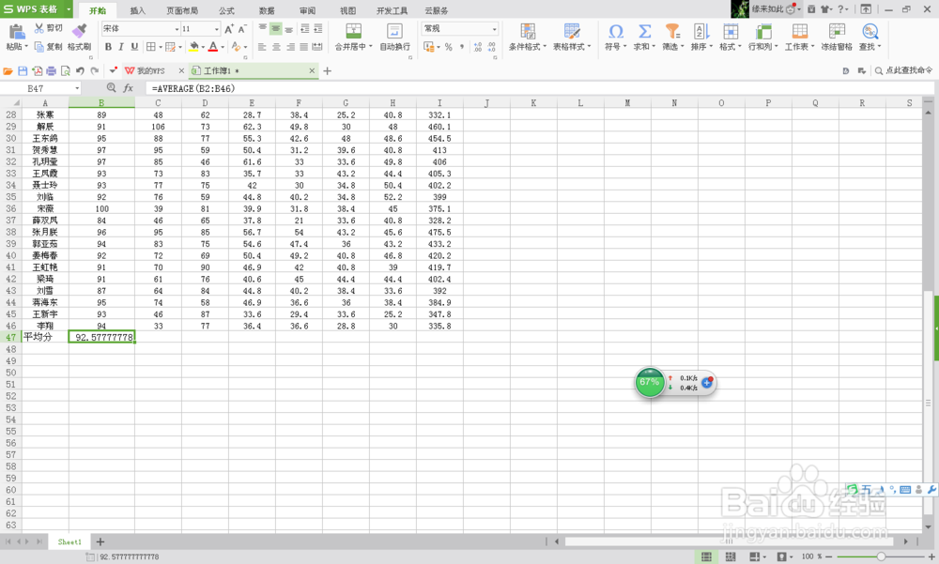This screenshot has height=564, width=939.
Task: Click the Table Style icon
Action: coord(572,31)
